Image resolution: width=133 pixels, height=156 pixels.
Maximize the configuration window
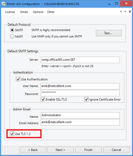pyautogui.click(x=117, y=4)
